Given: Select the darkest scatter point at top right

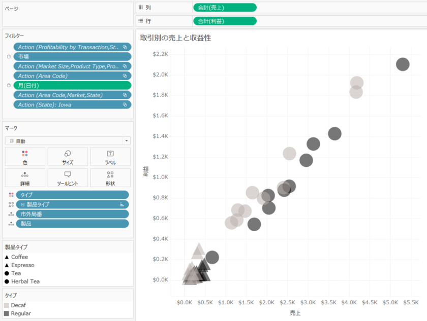Looking at the screenshot, I should click(403, 64).
